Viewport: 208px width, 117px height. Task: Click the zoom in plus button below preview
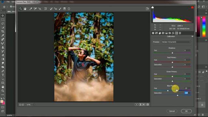pyautogui.click(x=23, y=105)
